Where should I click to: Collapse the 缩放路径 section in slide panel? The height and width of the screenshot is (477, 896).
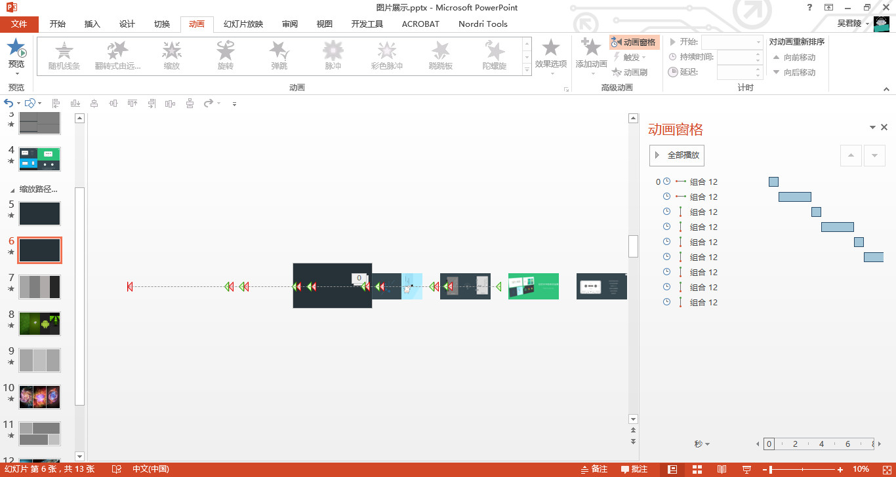(13, 189)
